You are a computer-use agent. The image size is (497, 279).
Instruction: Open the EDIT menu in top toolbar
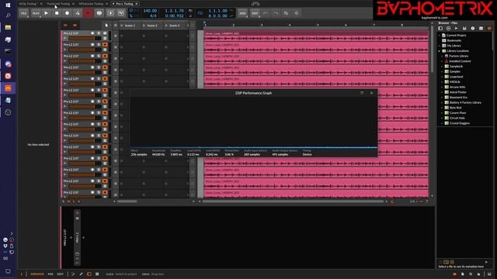[x=255, y=13]
